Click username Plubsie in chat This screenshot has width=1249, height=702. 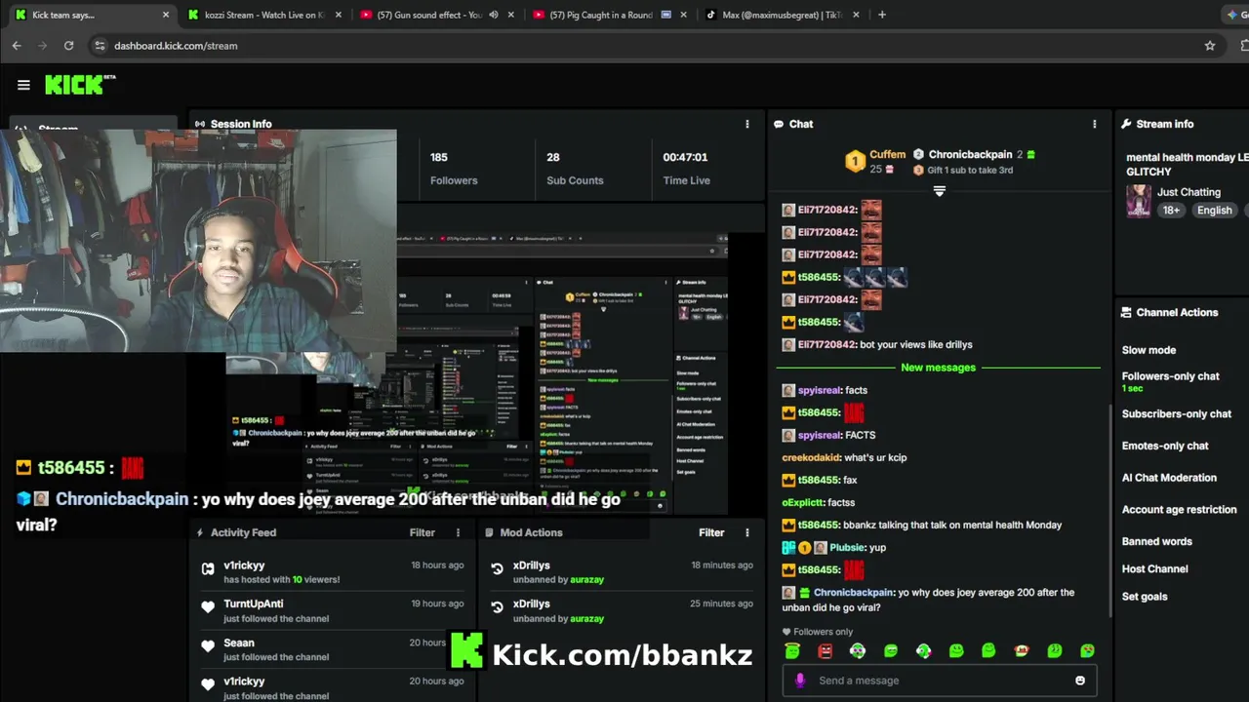[x=847, y=547]
